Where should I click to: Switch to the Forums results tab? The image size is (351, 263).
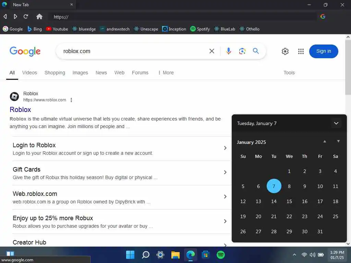click(140, 73)
